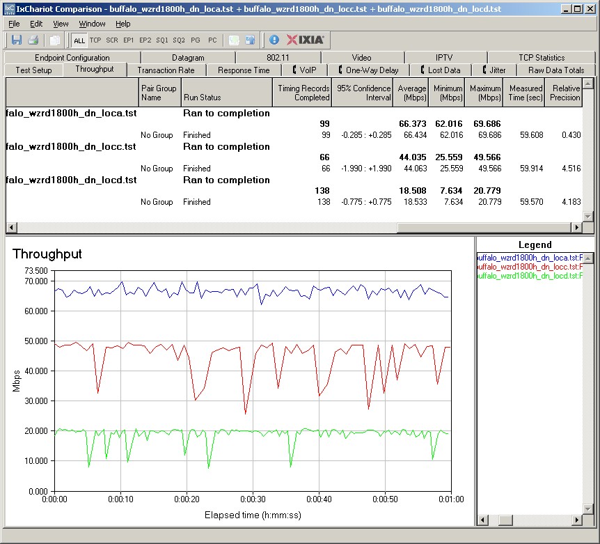Toggle the SCR filter button
This screenshot has width=600, height=544.
click(x=112, y=40)
